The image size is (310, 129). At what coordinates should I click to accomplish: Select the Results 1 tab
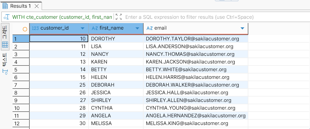[x=21, y=6]
